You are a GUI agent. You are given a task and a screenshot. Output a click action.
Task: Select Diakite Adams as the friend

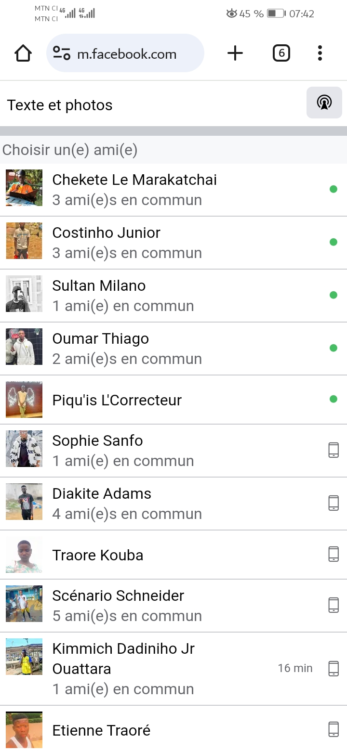tap(102, 493)
